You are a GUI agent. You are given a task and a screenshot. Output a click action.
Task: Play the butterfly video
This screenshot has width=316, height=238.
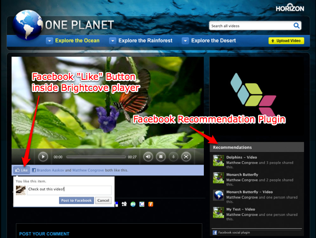(43, 157)
